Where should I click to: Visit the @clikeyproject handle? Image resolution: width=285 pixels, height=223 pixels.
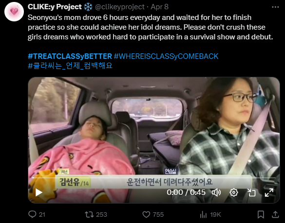(119, 7)
